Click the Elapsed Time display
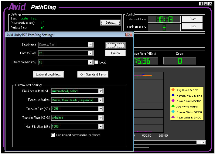 tap(164, 19)
